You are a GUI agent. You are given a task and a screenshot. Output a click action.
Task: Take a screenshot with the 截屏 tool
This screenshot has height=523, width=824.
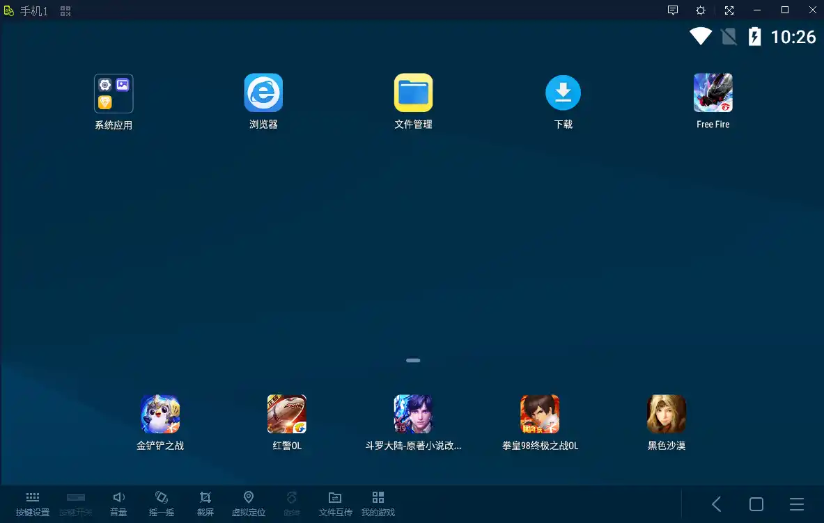[205, 502]
